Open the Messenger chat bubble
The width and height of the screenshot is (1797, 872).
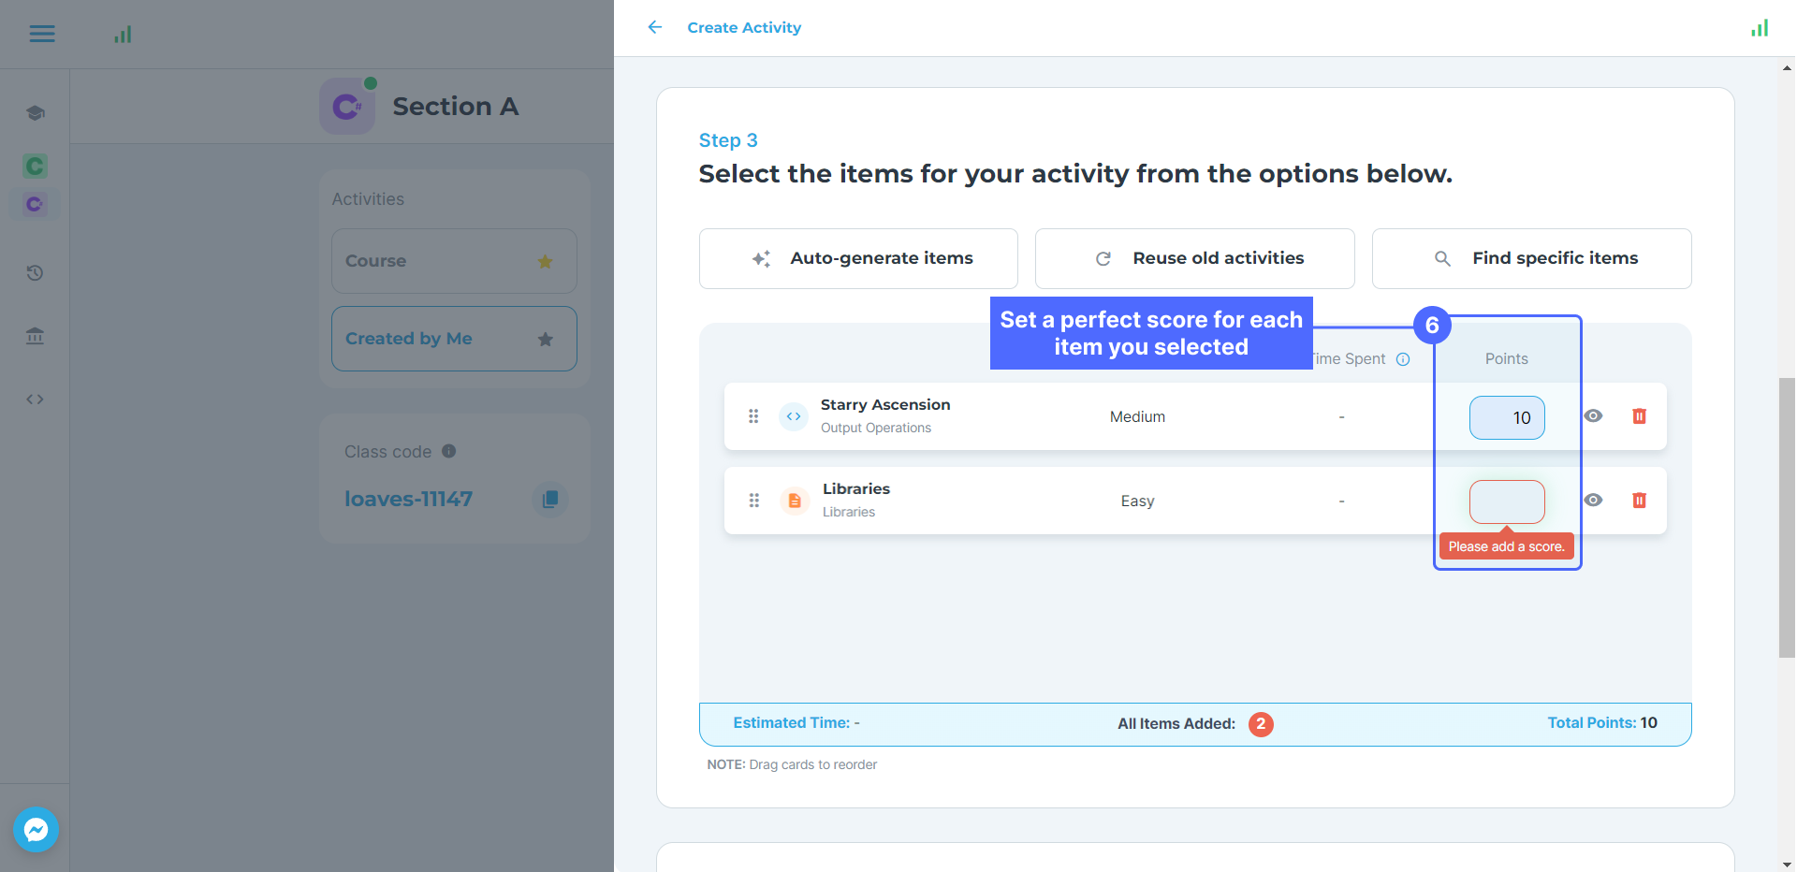(x=37, y=829)
